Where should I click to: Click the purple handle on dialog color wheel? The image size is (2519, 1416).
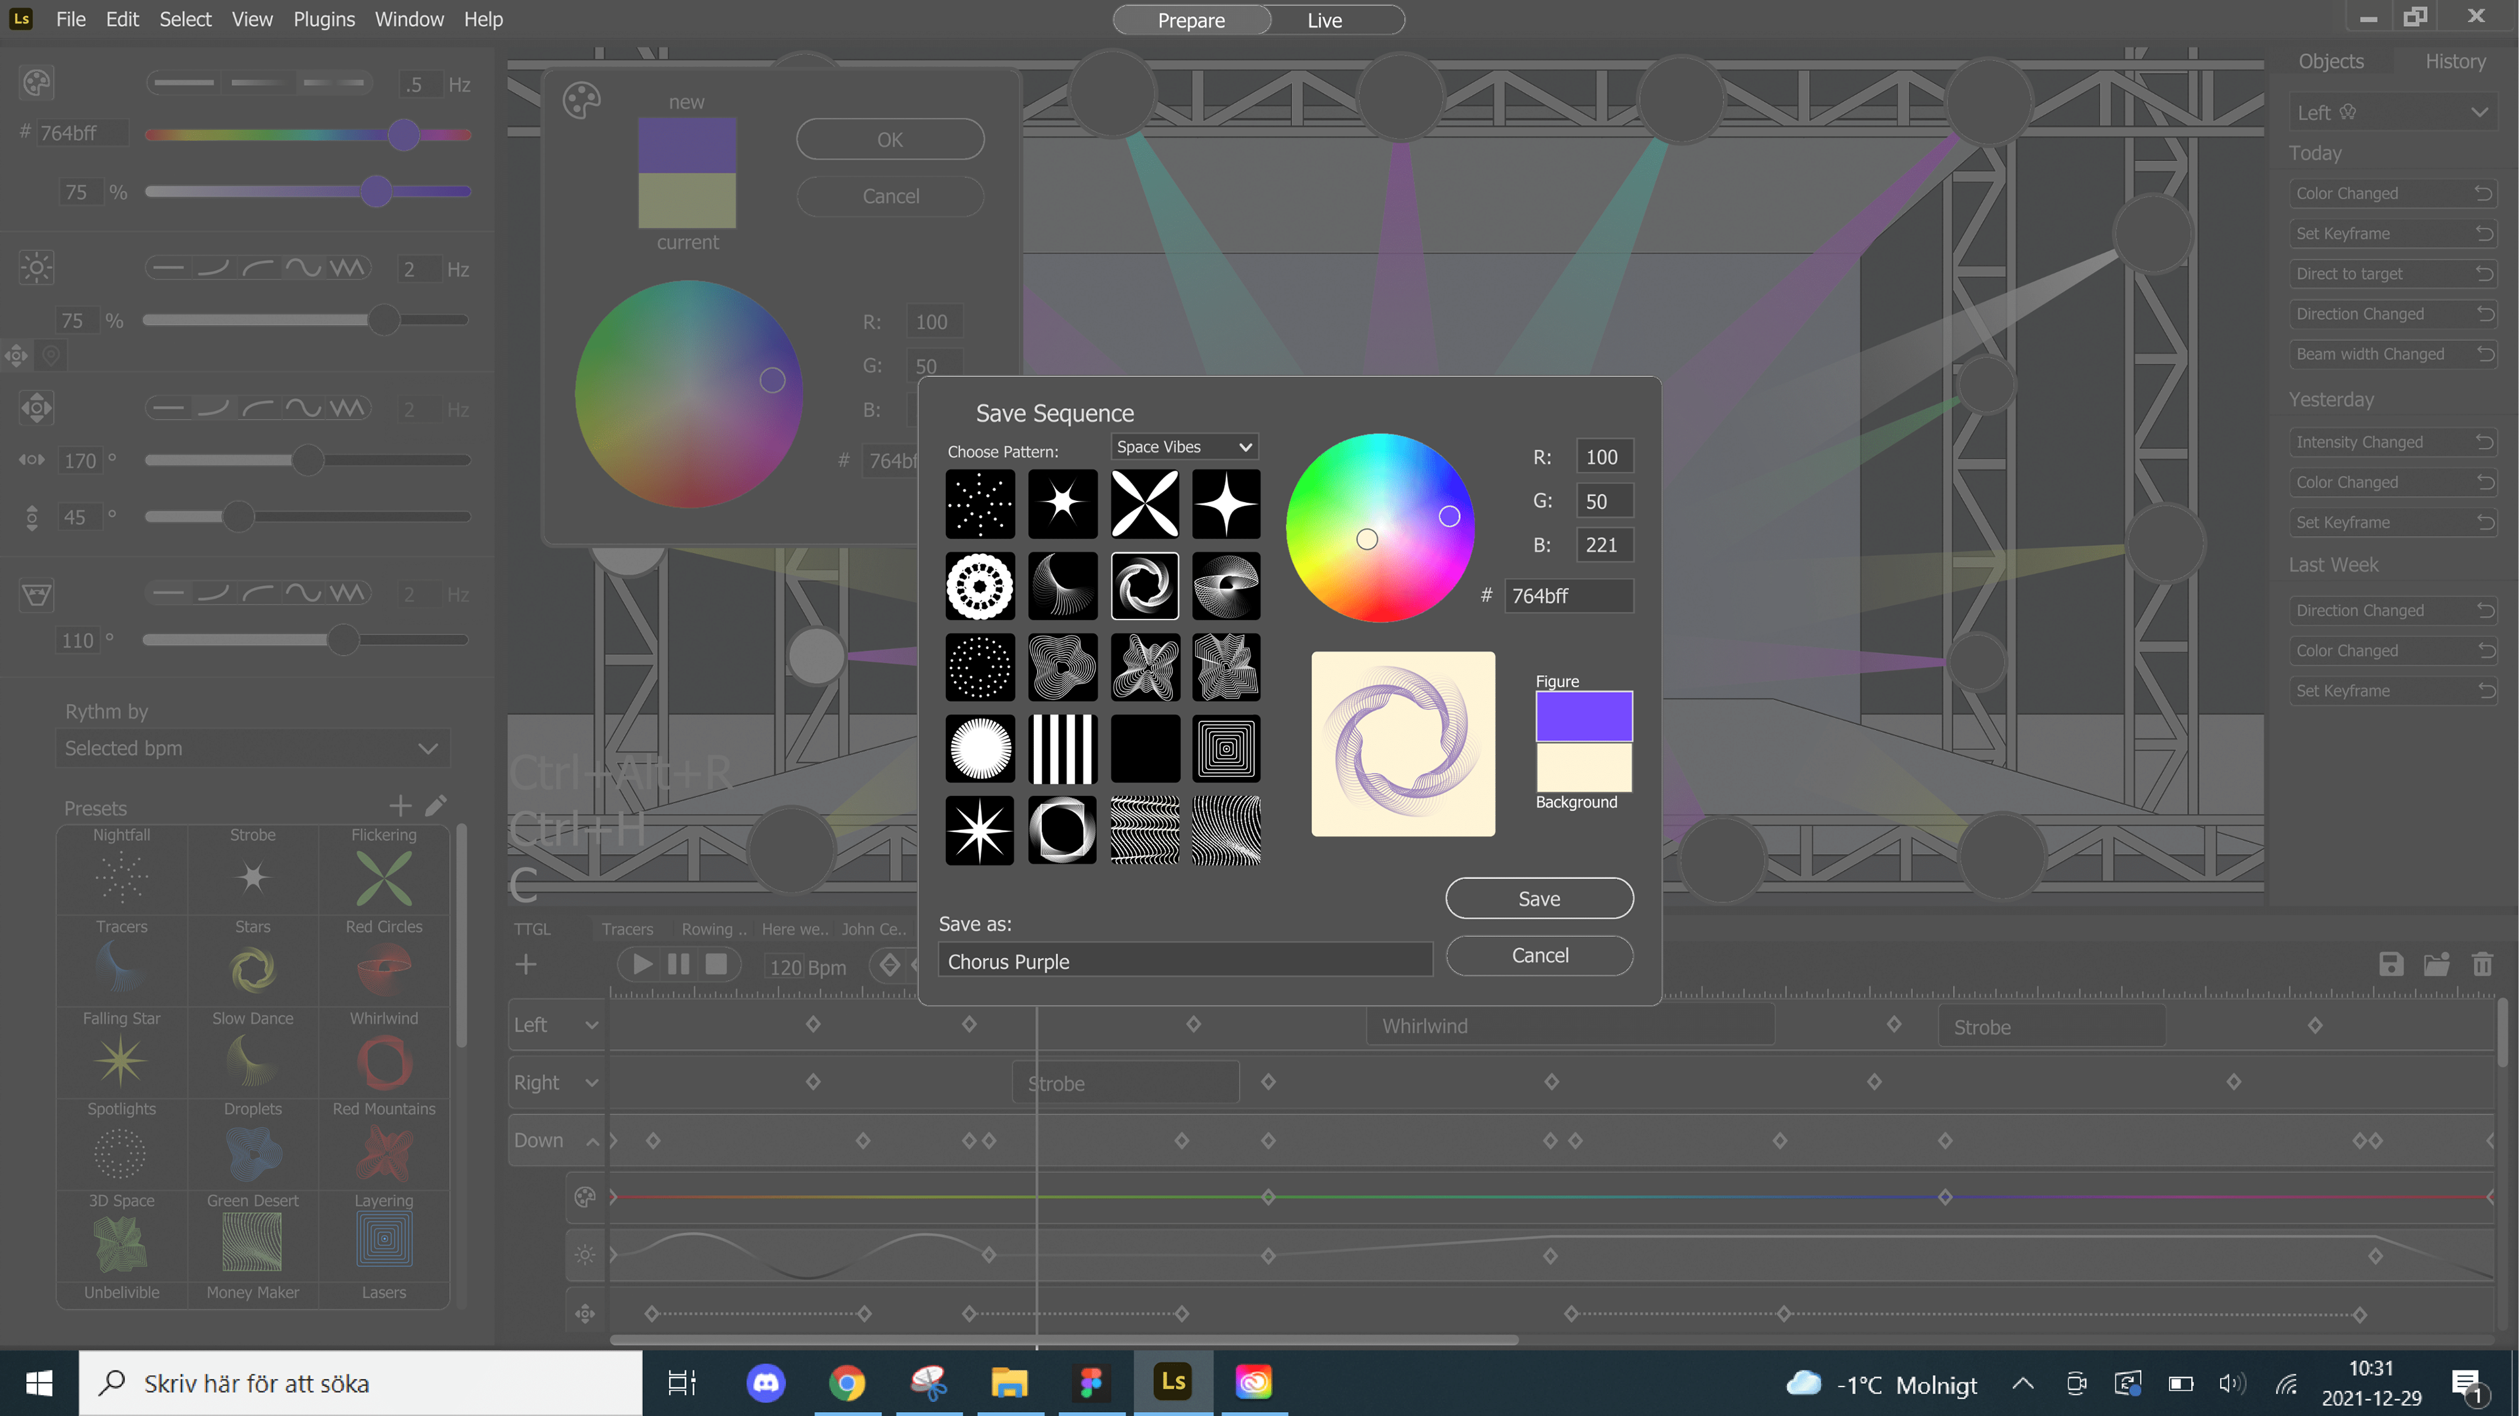[x=1449, y=516]
